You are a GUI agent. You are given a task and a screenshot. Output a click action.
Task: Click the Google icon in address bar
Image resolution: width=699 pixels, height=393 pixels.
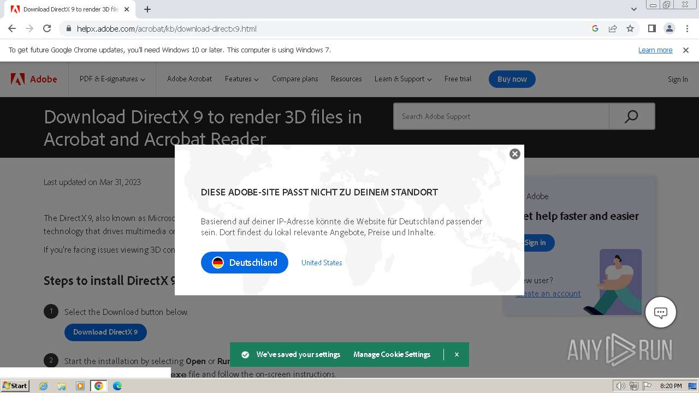(595, 28)
